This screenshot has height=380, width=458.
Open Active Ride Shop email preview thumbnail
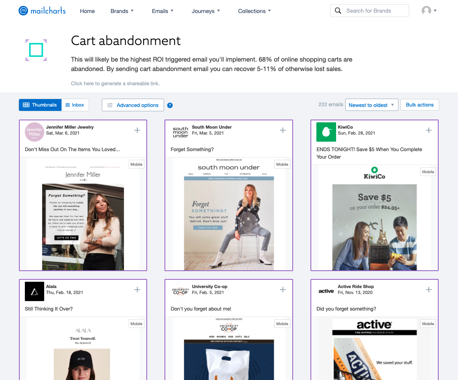pos(374,349)
